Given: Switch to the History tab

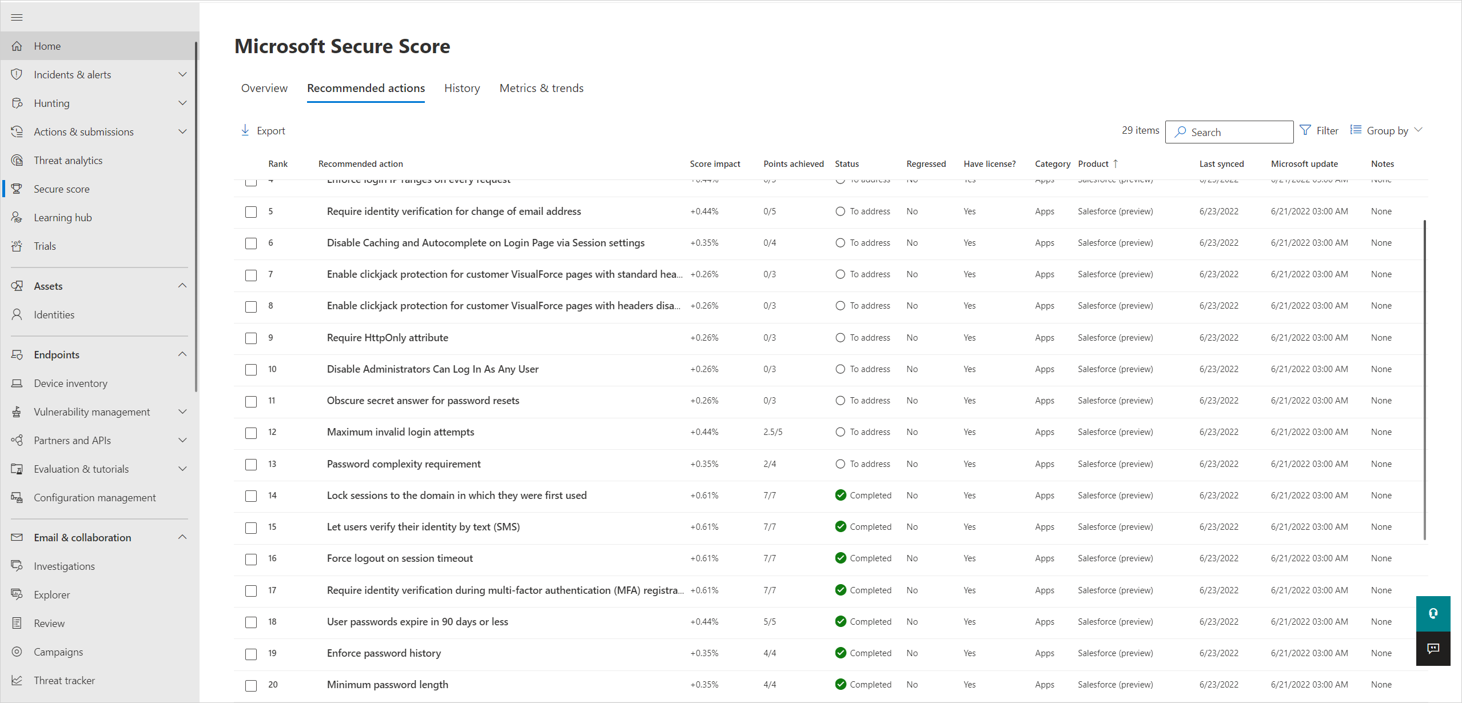Looking at the screenshot, I should (461, 89).
